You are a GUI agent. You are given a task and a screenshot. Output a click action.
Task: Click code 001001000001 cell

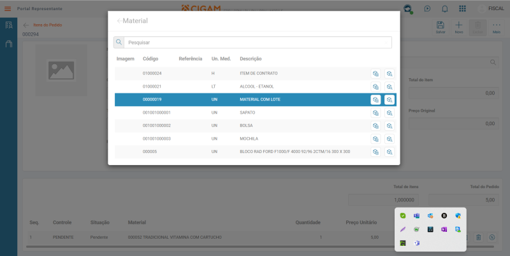(156, 113)
